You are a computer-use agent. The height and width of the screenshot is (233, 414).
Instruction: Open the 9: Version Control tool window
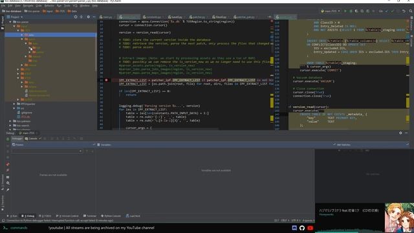coord(67,216)
